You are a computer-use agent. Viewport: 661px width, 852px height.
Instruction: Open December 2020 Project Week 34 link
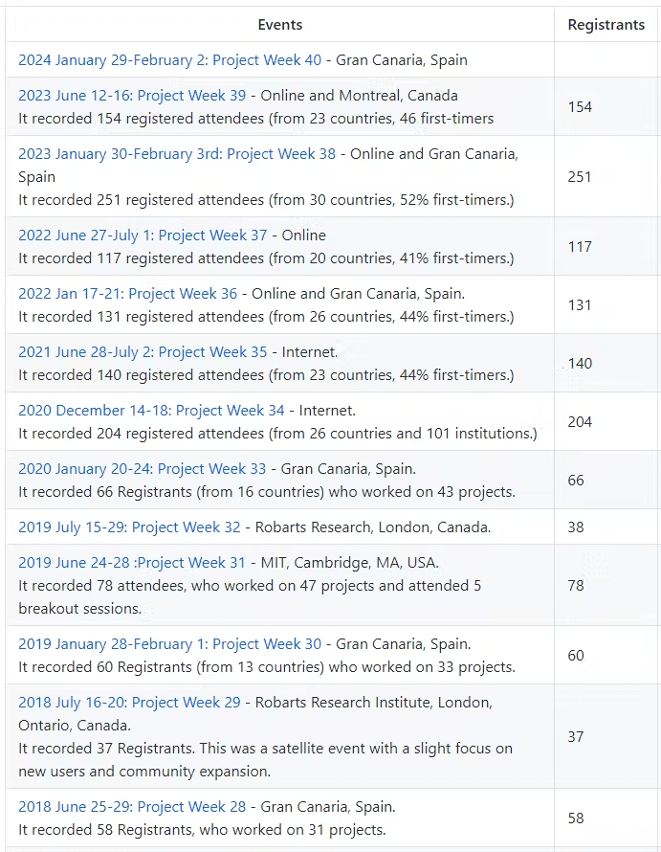point(151,410)
